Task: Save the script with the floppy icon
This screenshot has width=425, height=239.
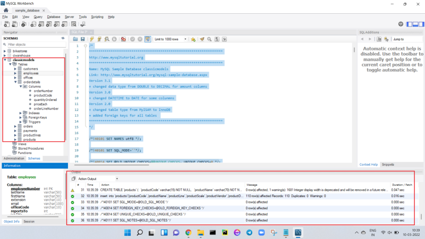Action: tap(83, 39)
